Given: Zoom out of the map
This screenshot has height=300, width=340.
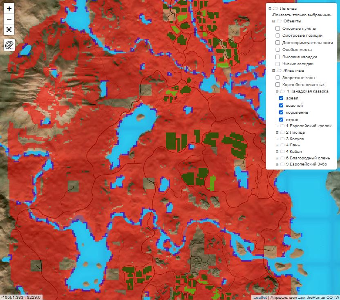Looking at the screenshot, I should 9,19.
